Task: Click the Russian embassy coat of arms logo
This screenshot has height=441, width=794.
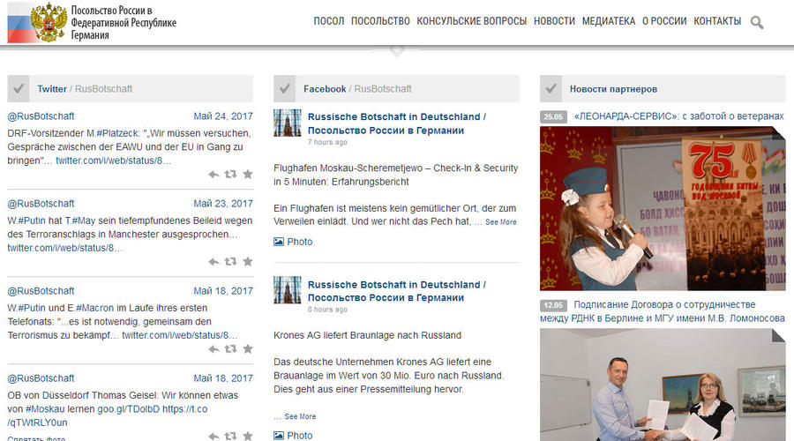Action: point(48,22)
